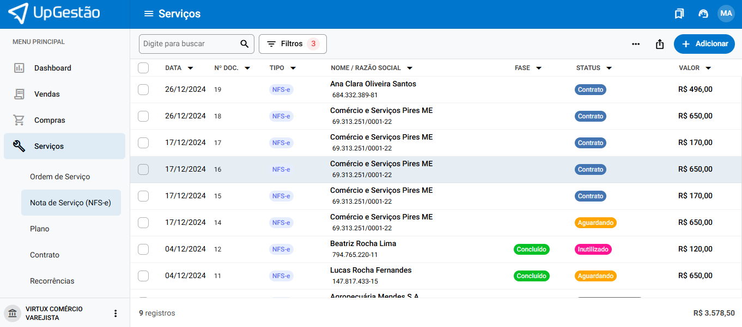
Task: Open the hamburger menu beside Serviços title
Action: (148, 14)
